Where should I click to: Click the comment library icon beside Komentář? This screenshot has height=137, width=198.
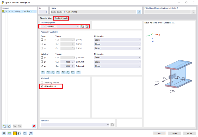[112, 124]
